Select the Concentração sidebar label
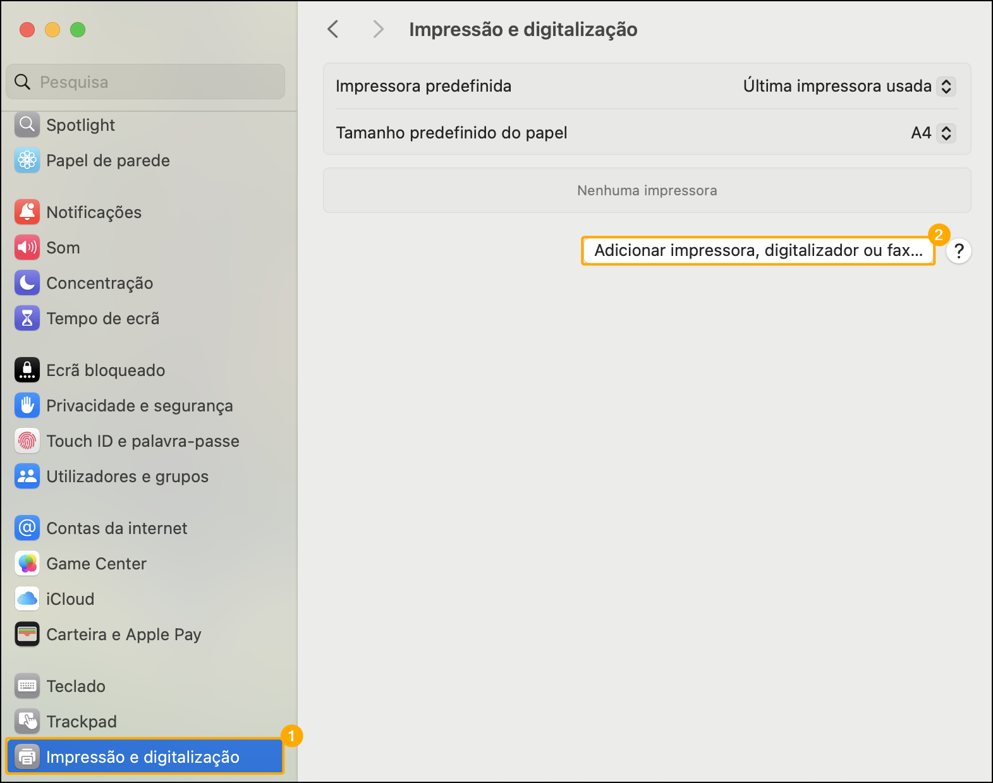The image size is (993, 783). pos(100,283)
